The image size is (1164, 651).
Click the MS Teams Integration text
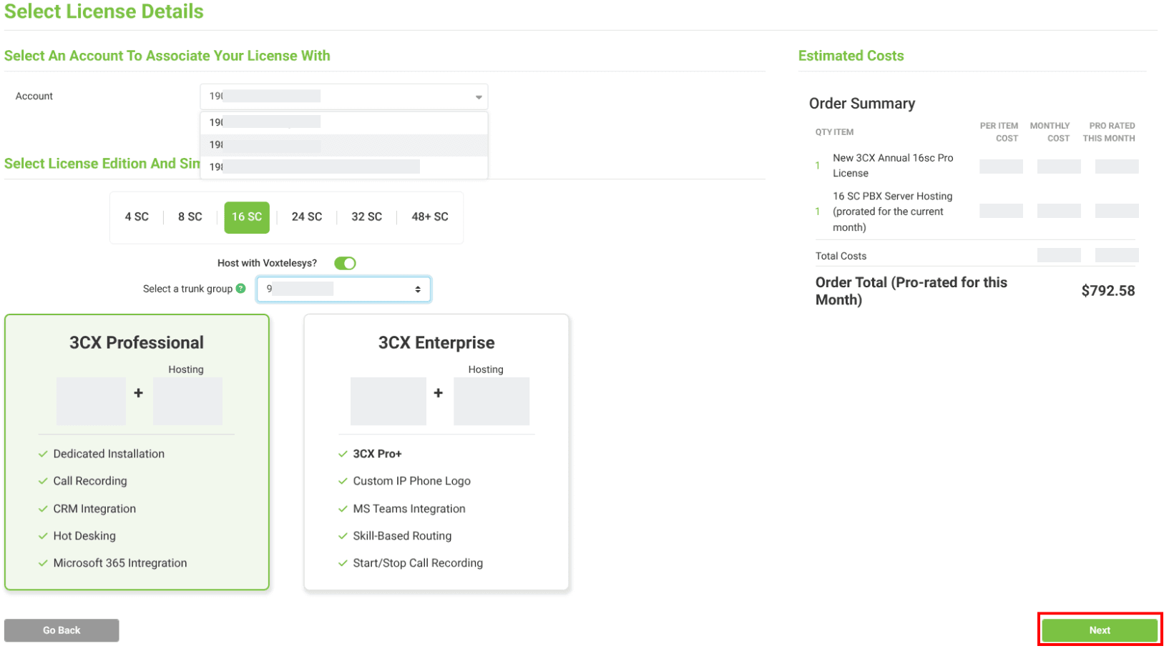click(x=409, y=509)
